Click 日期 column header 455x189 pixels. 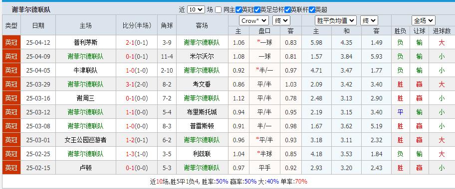[38, 25]
